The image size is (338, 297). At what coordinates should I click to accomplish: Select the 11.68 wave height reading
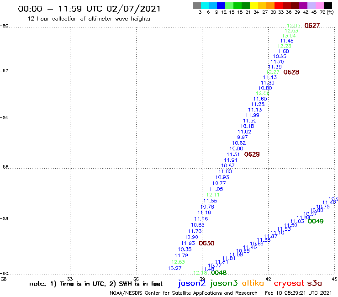pyautogui.click(x=282, y=51)
